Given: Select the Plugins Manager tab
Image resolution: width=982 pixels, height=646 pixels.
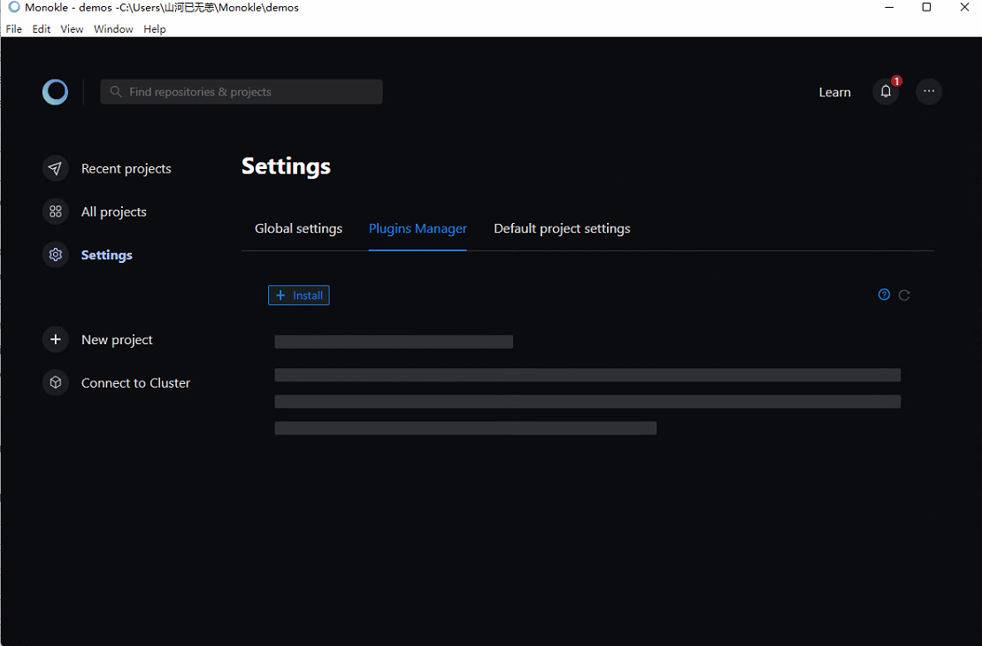Looking at the screenshot, I should [x=418, y=228].
